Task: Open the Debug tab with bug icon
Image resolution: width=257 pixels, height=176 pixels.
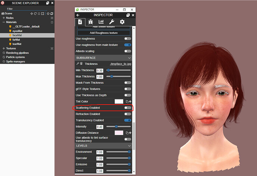Action: 91,22
